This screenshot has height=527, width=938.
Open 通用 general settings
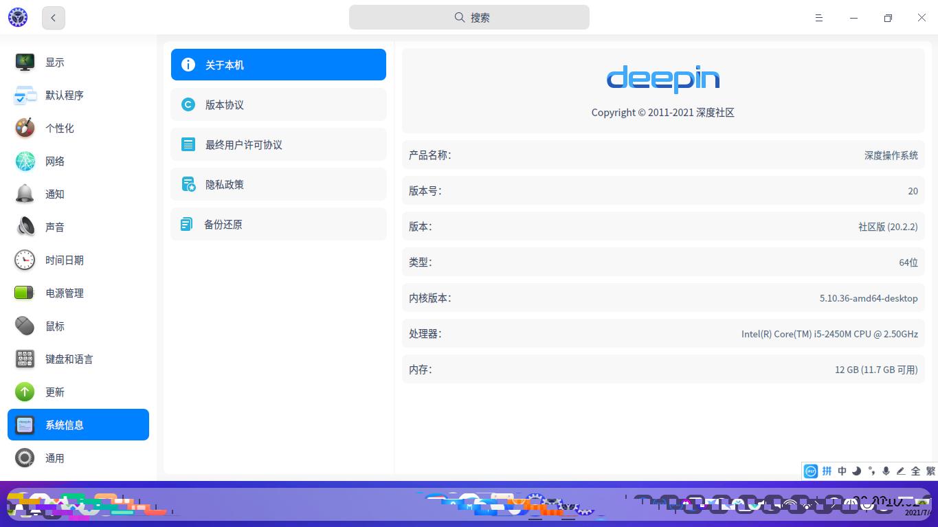click(x=78, y=458)
